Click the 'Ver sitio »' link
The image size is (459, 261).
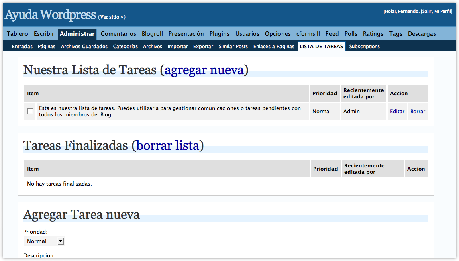[112, 17]
